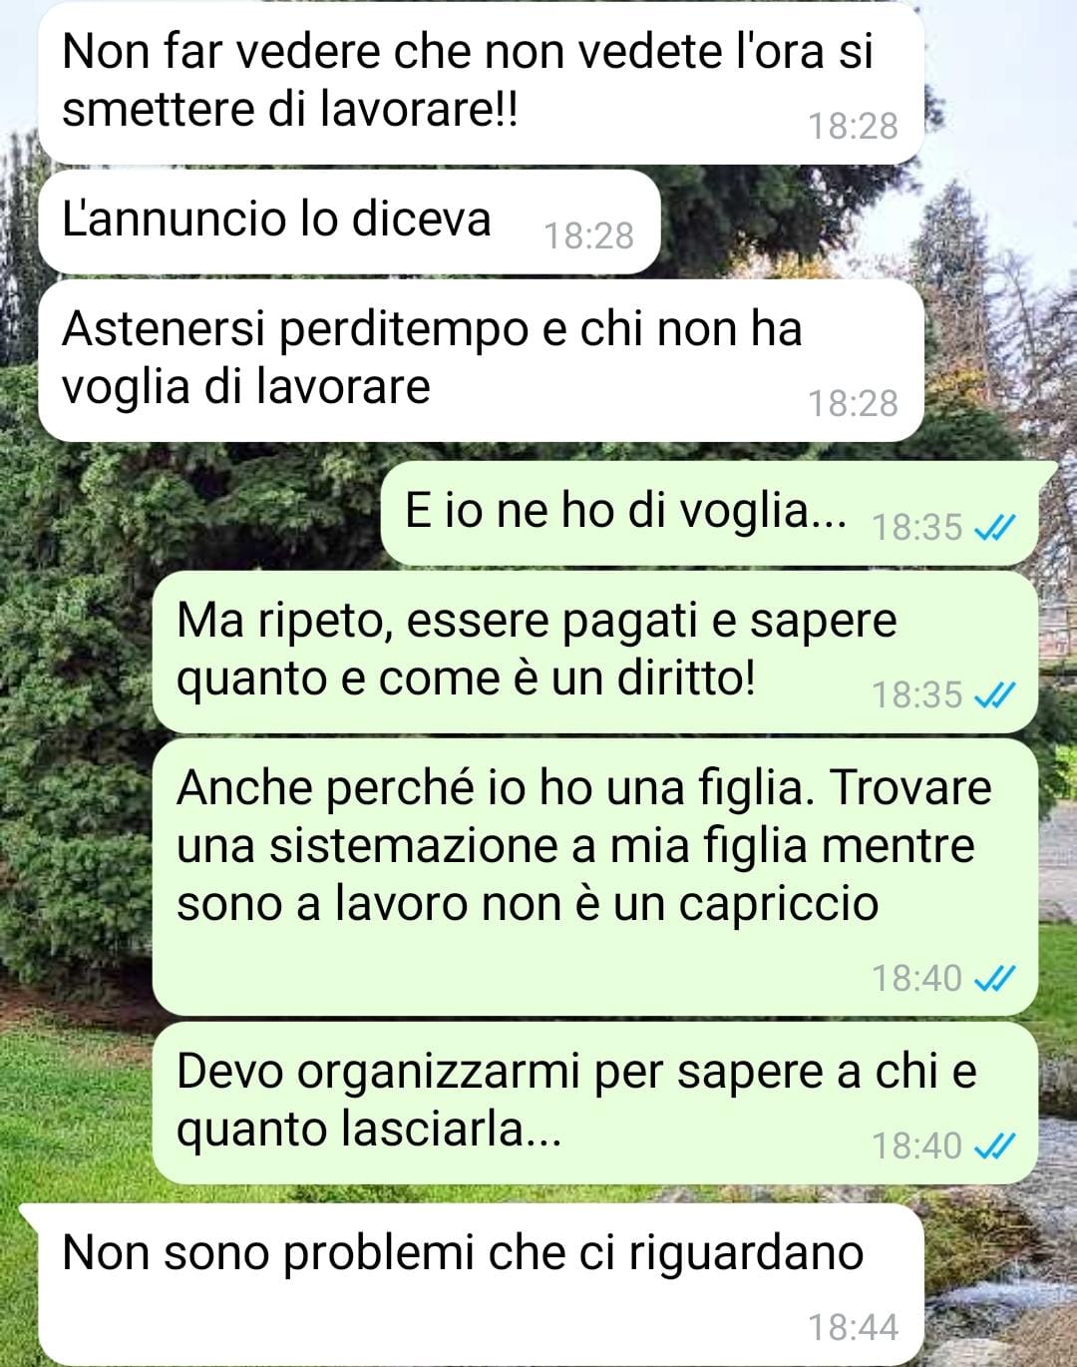The width and height of the screenshot is (1077, 1367).
Task: Tap the 18:40 timestamp beside 'quanto lasciarla...'
Action: [917, 1145]
